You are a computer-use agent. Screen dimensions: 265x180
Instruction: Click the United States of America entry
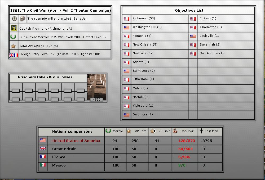pos(76,141)
